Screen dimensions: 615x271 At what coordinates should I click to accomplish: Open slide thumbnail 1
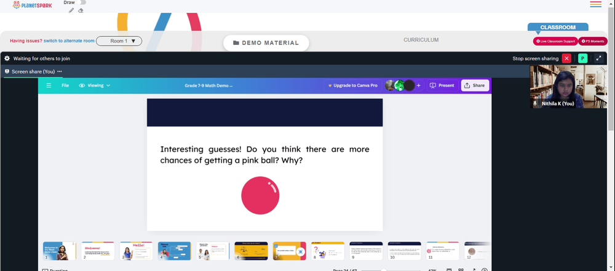coord(60,251)
